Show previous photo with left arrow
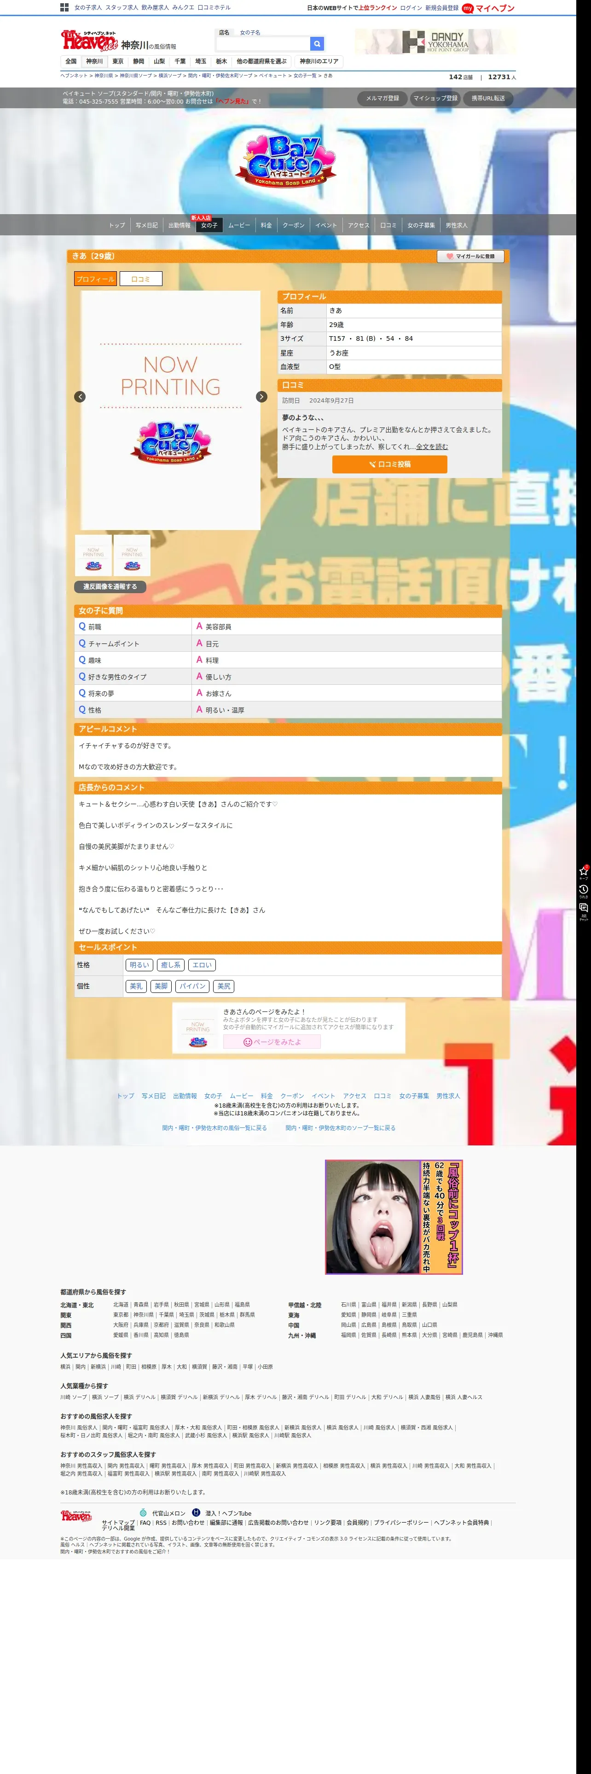 pos(80,397)
